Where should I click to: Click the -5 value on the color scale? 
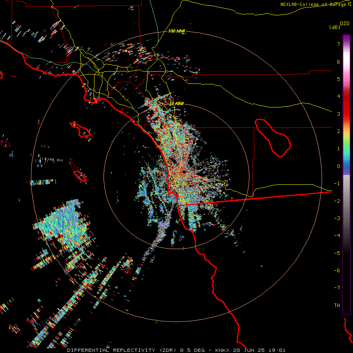[337, 253]
